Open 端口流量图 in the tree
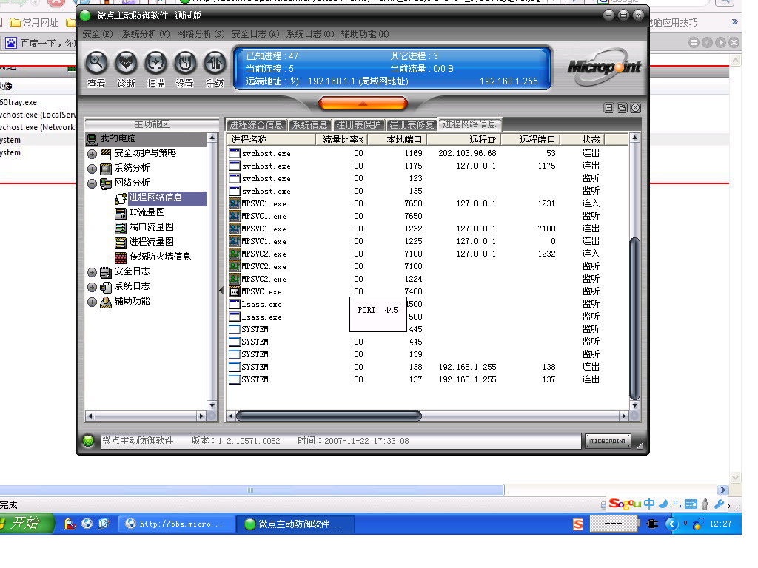This screenshot has width=758, height=568. [151, 227]
